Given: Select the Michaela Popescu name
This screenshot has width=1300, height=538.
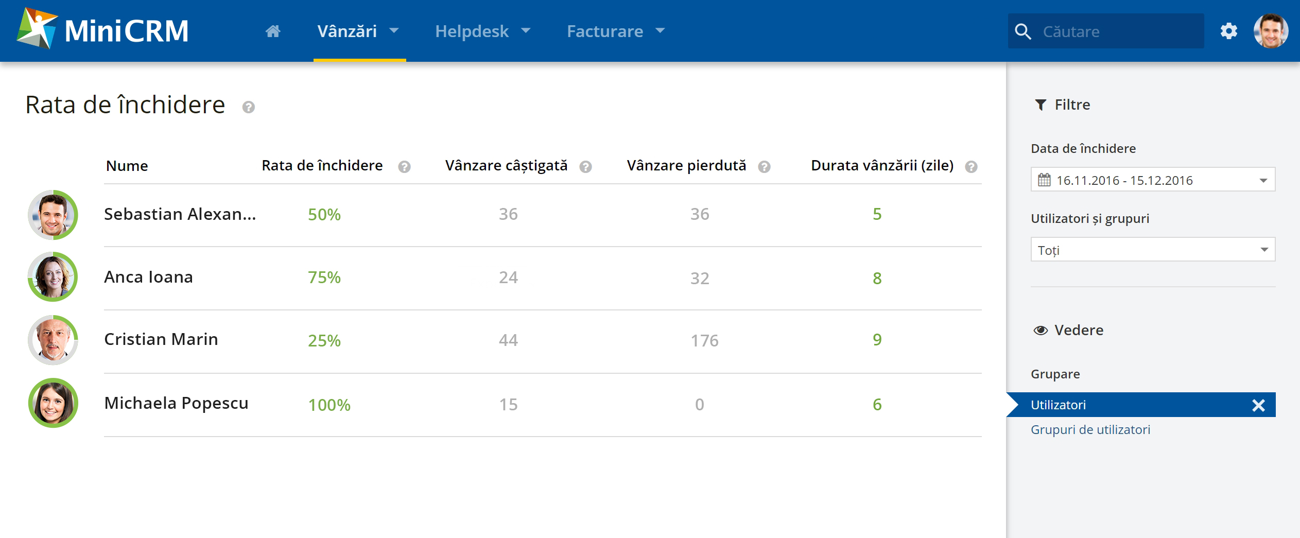Looking at the screenshot, I should click(176, 403).
